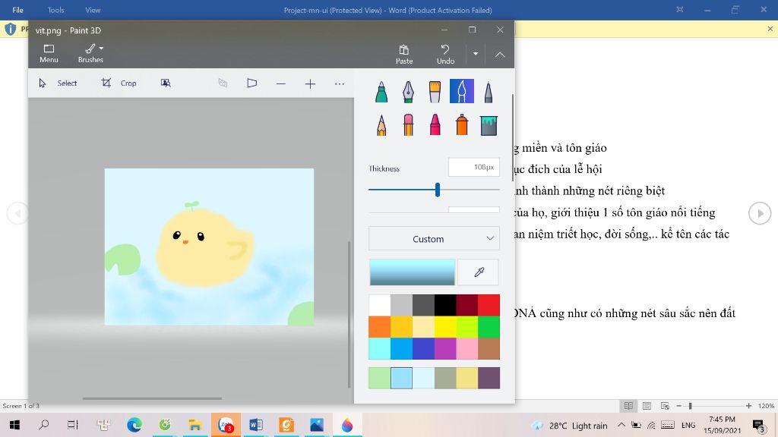Pick the Oil brush tool
778x437 pixels.
435,92
